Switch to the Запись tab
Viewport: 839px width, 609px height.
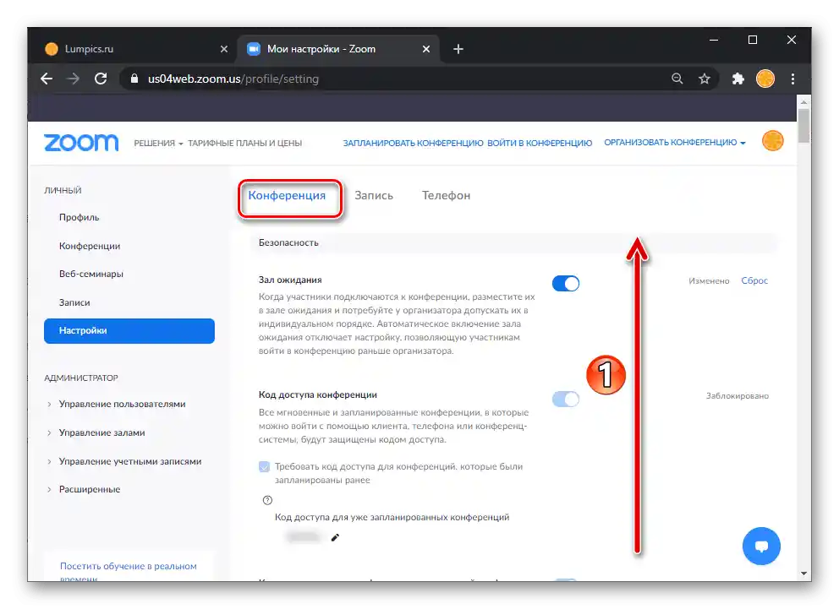click(374, 195)
